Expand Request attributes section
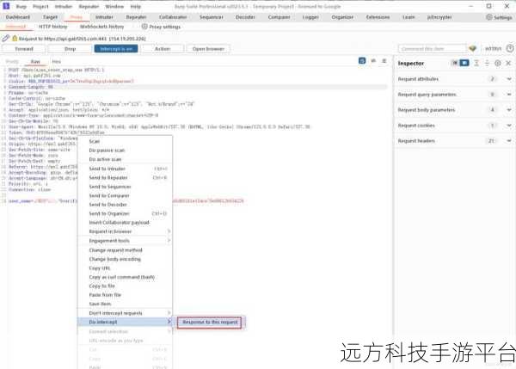The height and width of the screenshot is (369, 516). coord(509,79)
